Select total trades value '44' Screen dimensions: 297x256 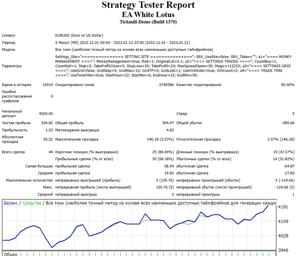[x=50, y=152]
